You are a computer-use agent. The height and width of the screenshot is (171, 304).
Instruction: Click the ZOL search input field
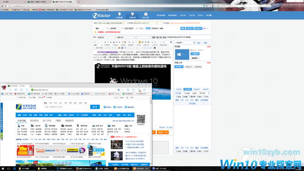[67, 107]
